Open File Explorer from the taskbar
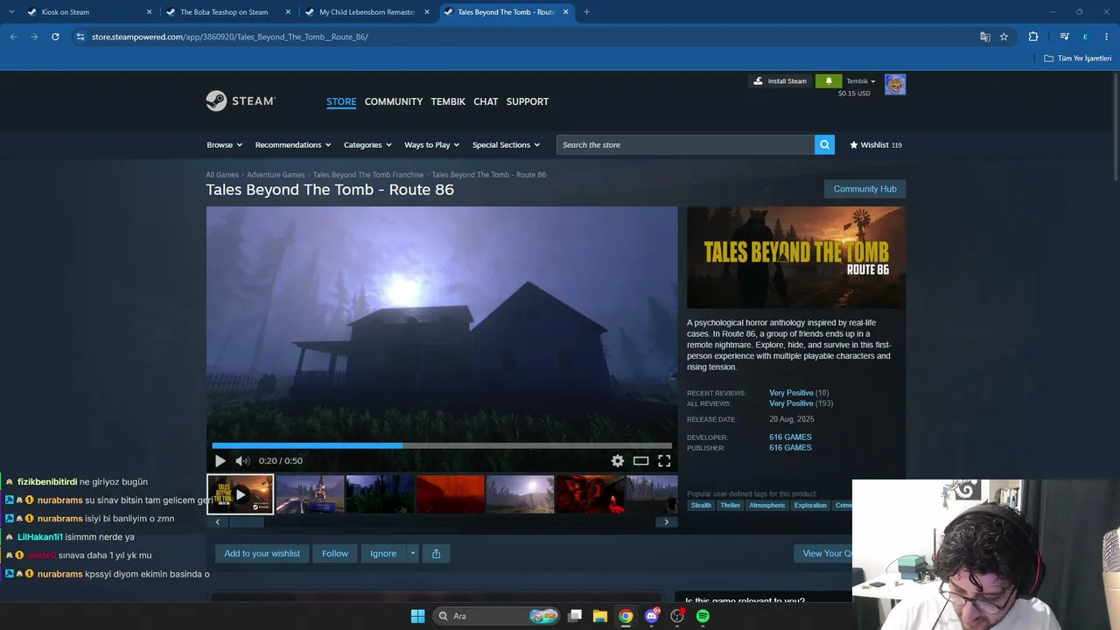Image resolution: width=1120 pixels, height=630 pixels. pos(600,616)
